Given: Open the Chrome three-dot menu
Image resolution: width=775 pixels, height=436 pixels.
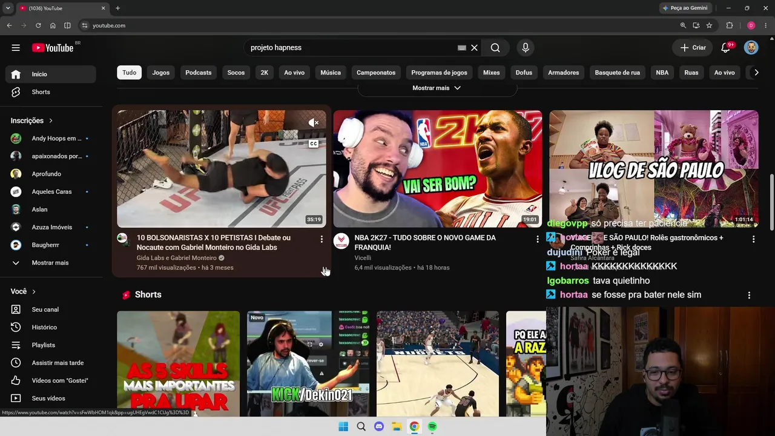Looking at the screenshot, I should [766, 25].
